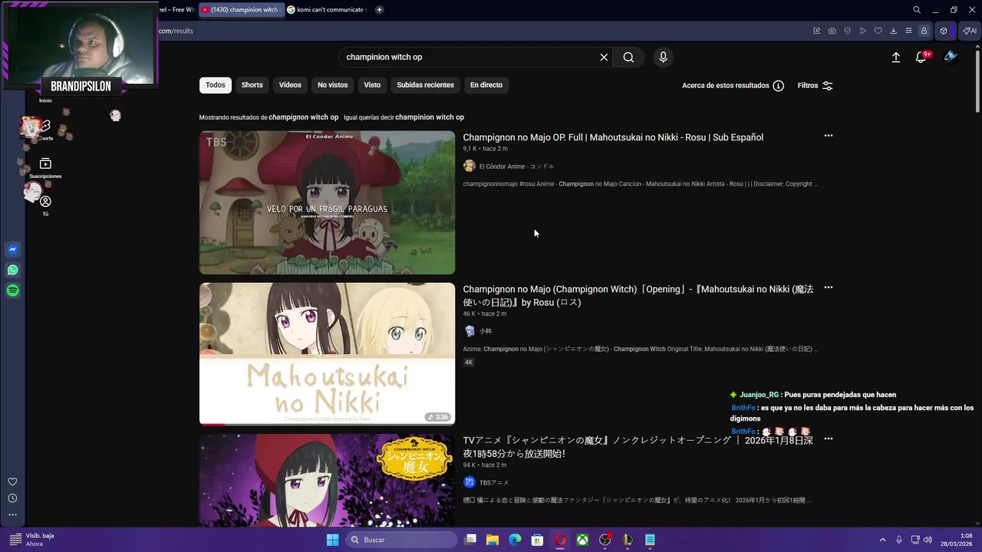
Task: Search instead for champinion witch op link
Action: [430, 117]
